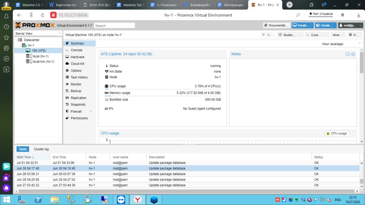This screenshot has height=205, width=365.
Task: Open browser history clock icon
Action: 6,27
